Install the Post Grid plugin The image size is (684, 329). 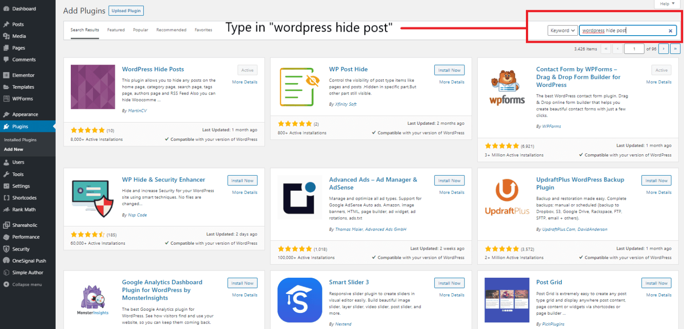click(656, 283)
